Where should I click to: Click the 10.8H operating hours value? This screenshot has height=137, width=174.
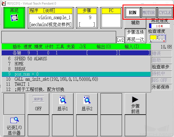[166, 47]
